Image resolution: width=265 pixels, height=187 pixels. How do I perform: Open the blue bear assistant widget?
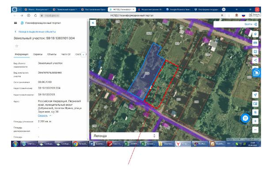click(257, 73)
